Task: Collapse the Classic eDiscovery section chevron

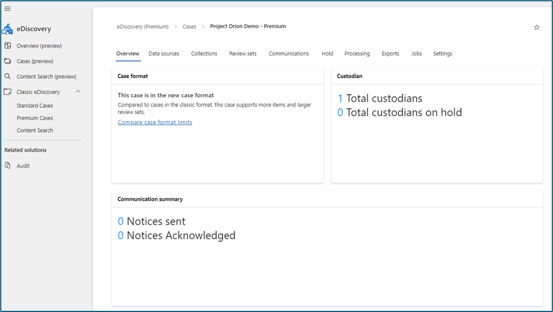Action: [x=78, y=92]
